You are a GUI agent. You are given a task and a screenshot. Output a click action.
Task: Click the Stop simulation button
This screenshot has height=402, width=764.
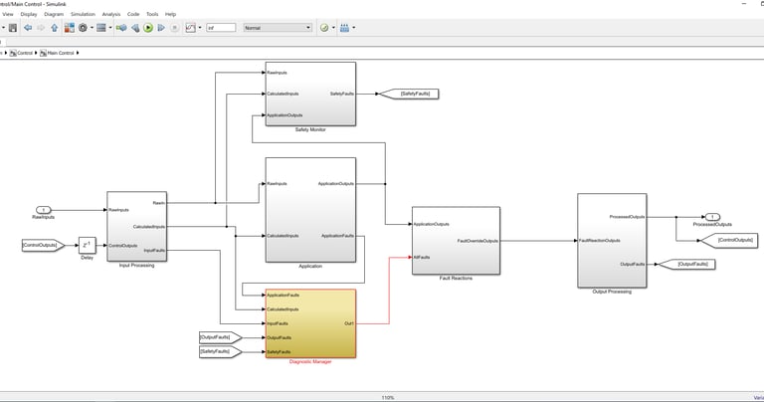click(174, 28)
